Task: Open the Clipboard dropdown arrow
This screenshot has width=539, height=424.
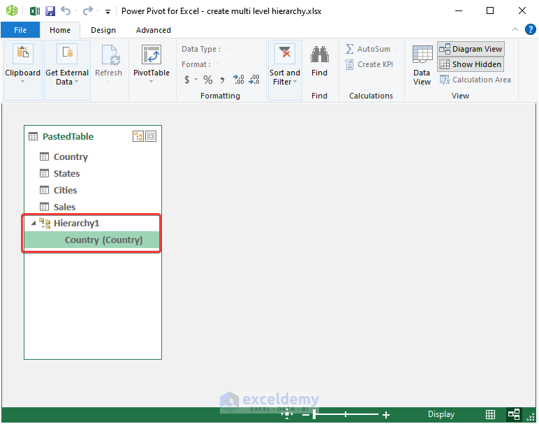Action: (x=22, y=82)
